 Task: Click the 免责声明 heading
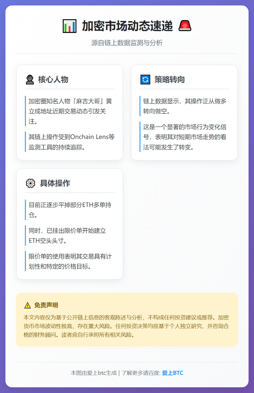(x=46, y=305)
